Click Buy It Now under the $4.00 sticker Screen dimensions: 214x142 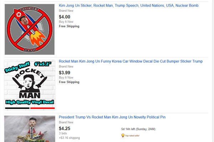[x=66, y=22]
